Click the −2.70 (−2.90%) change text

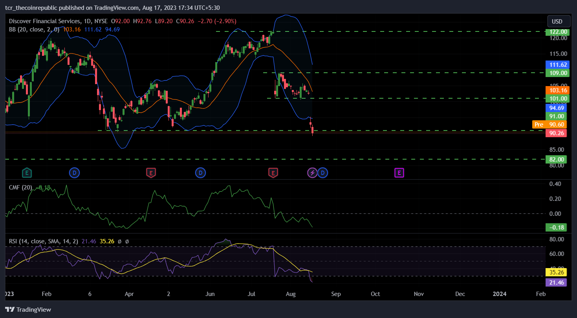click(217, 21)
